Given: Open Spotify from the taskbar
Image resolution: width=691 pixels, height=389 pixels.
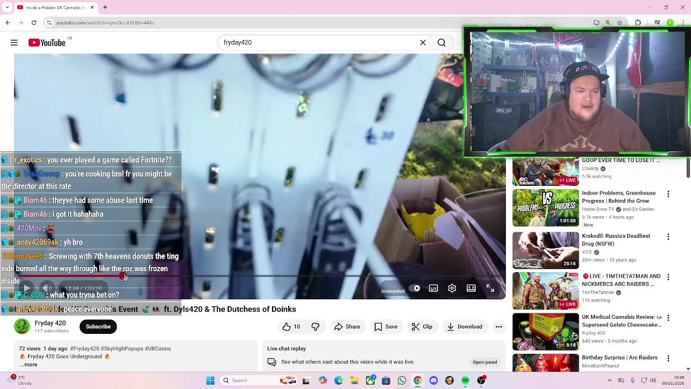Looking at the screenshot, I should tap(465, 381).
